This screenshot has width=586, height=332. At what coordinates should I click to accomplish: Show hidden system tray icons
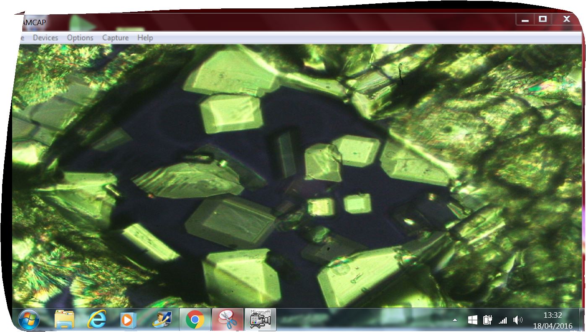(455, 320)
